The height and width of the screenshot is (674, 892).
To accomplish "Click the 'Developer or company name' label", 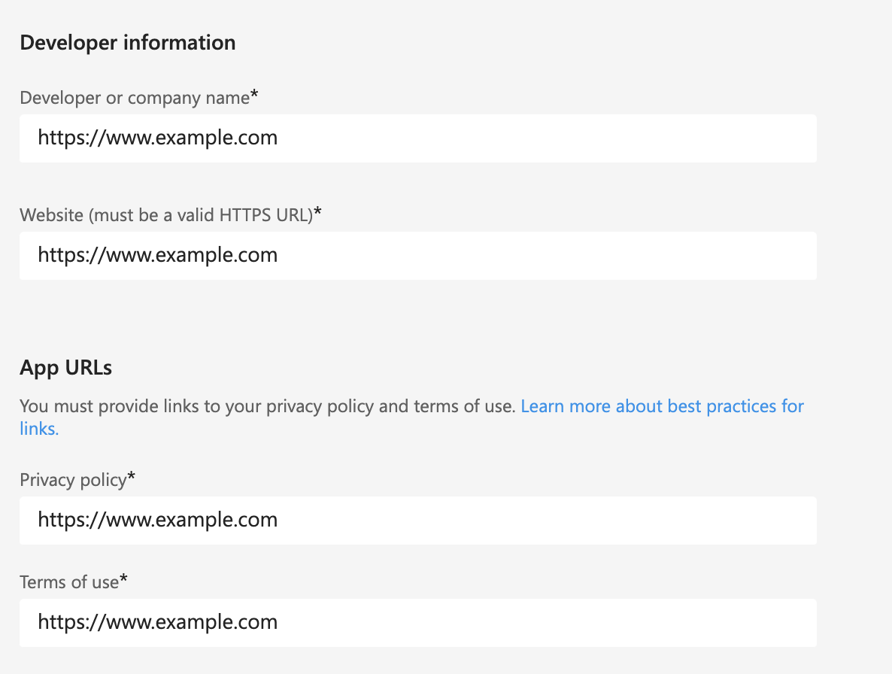I will (x=134, y=97).
